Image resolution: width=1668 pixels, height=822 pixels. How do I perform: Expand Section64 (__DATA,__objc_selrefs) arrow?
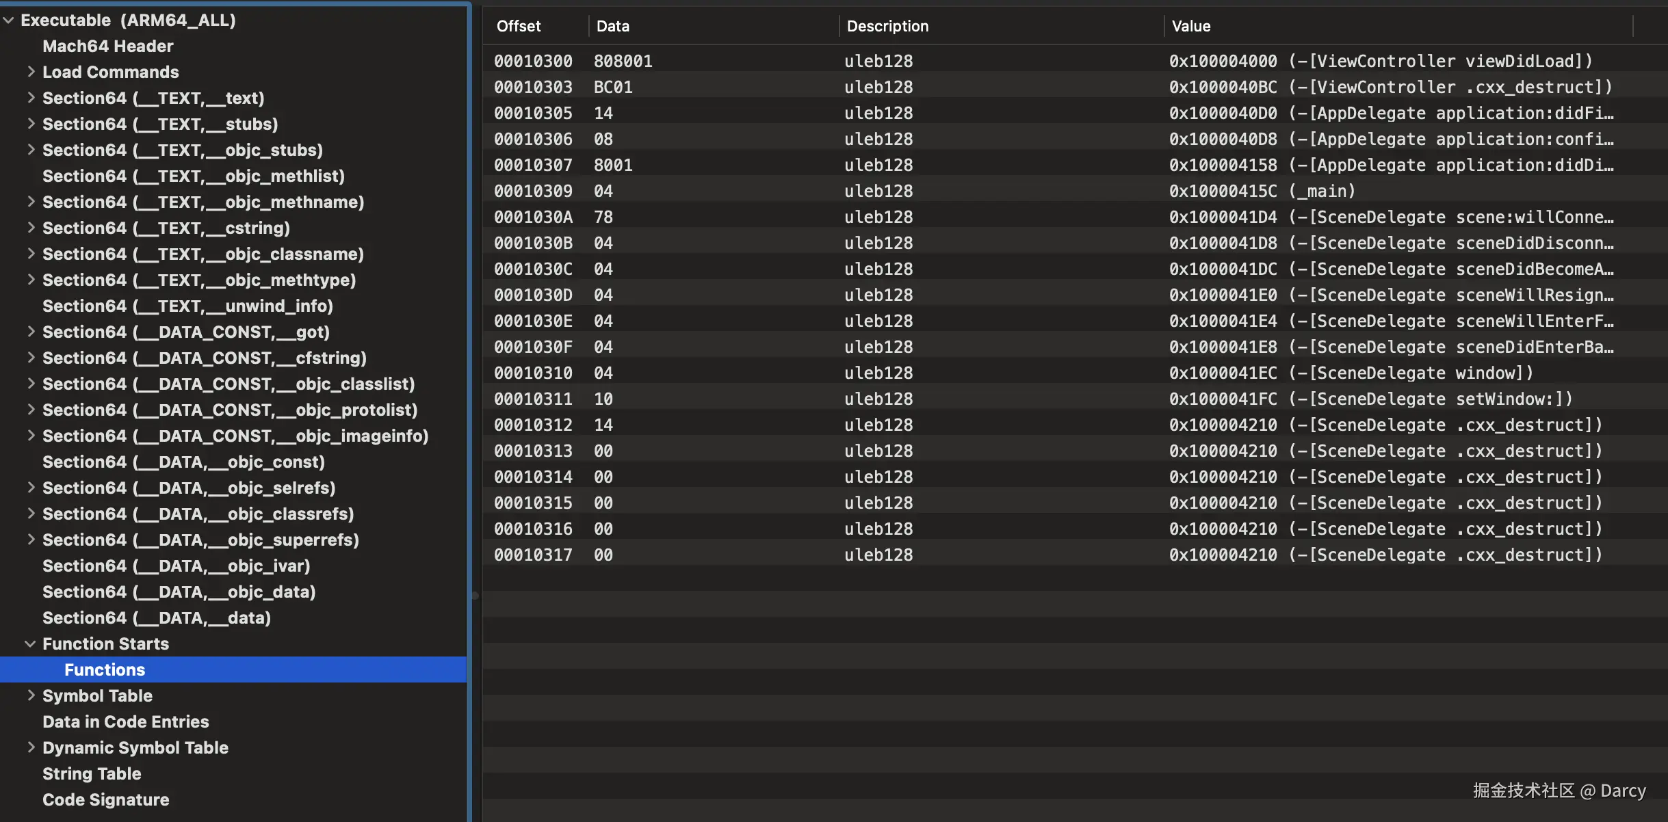31,487
